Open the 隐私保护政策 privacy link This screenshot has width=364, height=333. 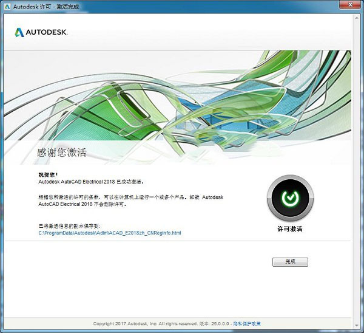(x=248, y=324)
